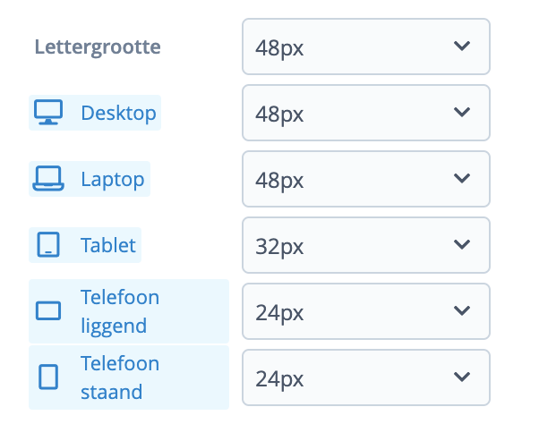Screen dimensions: 539x424
Task: Select the Laptop breakpoint label
Action: (x=112, y=179)
